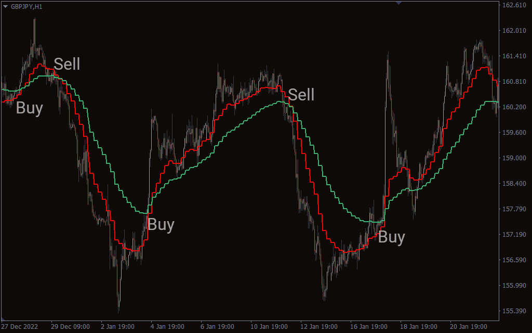Select the 12 Jan 19:00 time label

[319, 327]
